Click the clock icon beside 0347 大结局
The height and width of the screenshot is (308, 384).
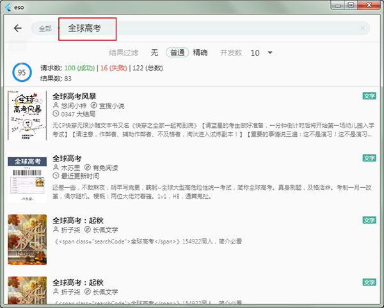pos(56,114)
